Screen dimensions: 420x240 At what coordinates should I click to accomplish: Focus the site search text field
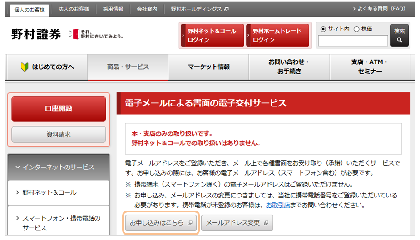tap(353, 41)
